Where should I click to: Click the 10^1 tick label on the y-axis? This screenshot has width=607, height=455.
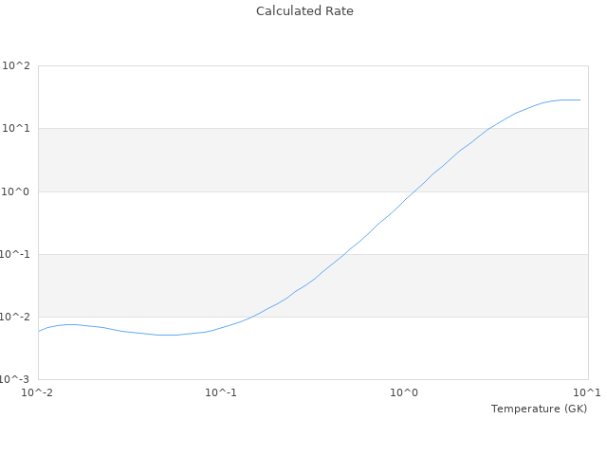click(16, 128)
